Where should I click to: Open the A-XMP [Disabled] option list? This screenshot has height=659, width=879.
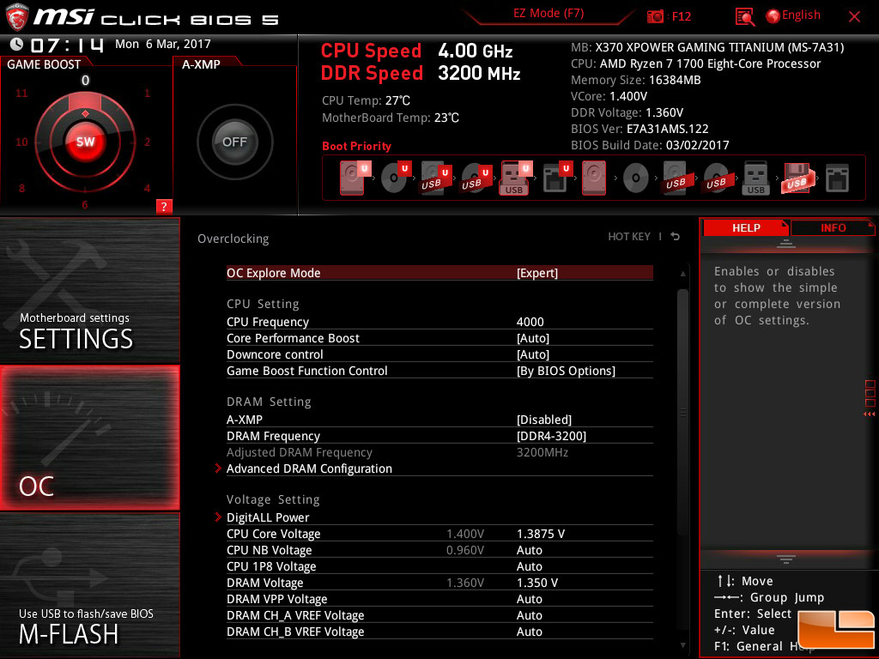439,419
